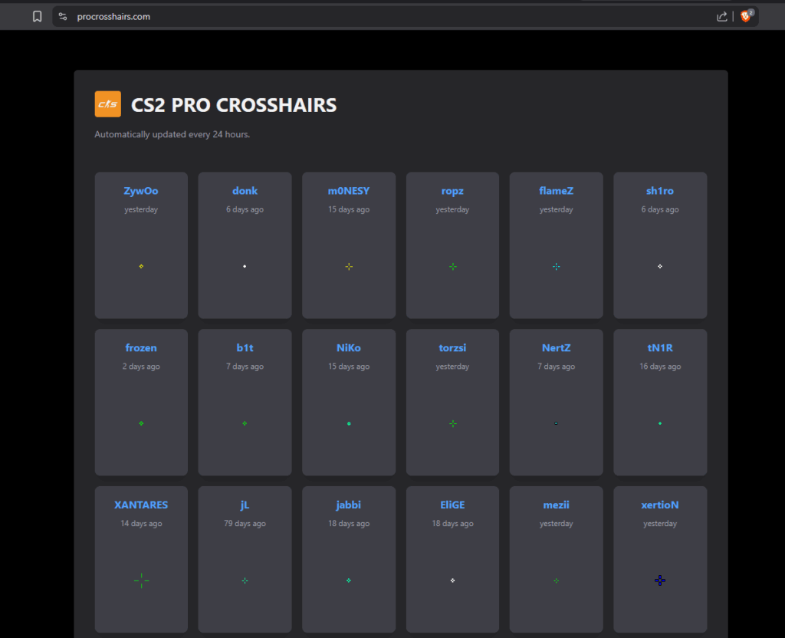Viewport: 785px width, 638px height.
Task: Open the m0NESY player name link
Action: (349, 191)
